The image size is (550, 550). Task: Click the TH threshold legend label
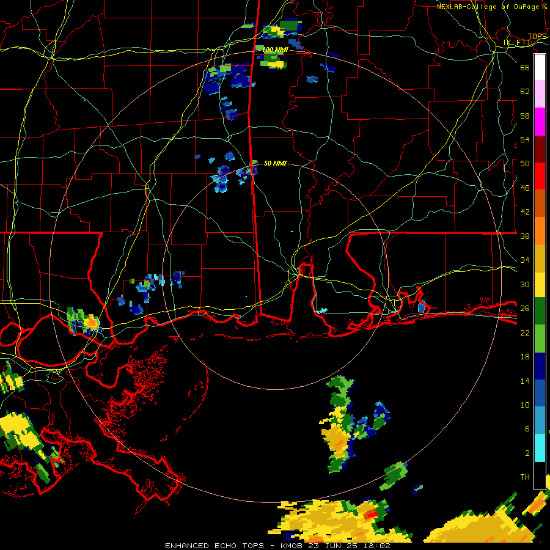[525, 477]
